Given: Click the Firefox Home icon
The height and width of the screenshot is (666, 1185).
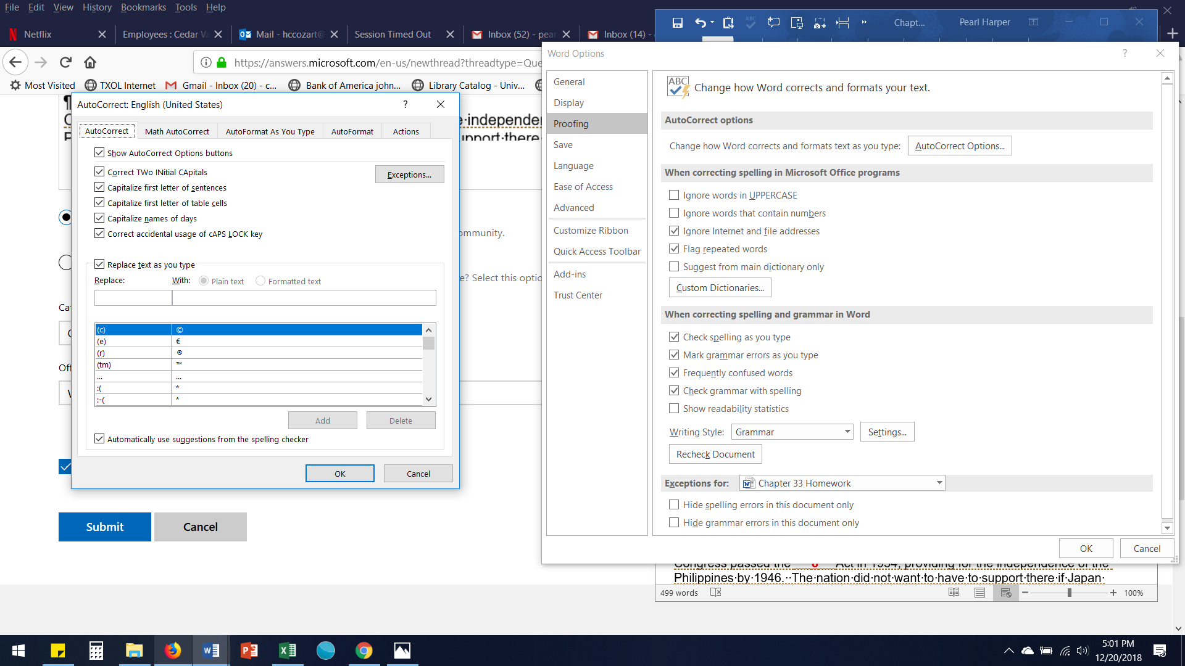Looking at the screenshot, I should (x=90, y=62).
